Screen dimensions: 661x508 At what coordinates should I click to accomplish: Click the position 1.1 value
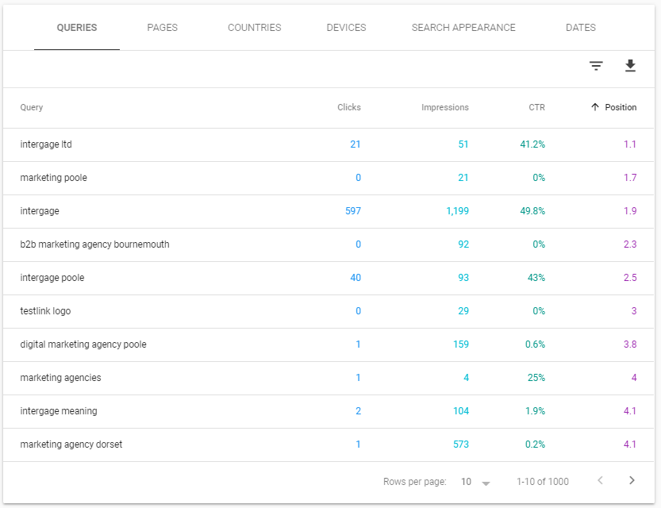(630, 144)
